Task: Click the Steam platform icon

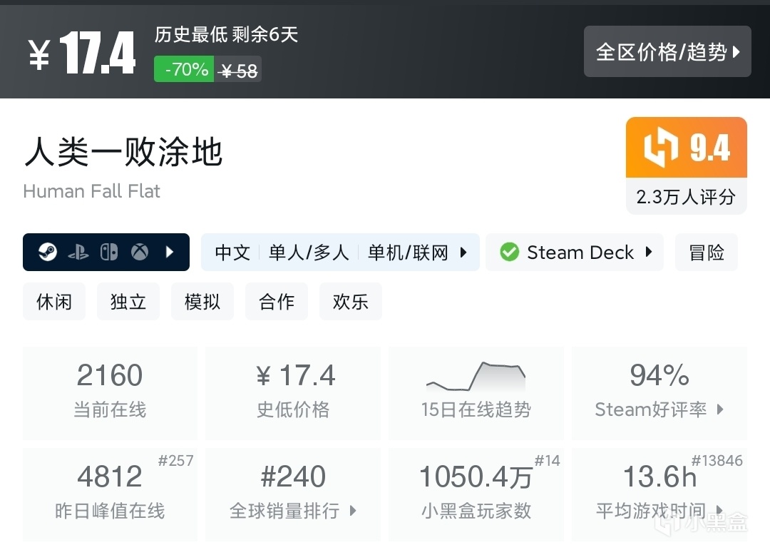Action: point(48,252)
